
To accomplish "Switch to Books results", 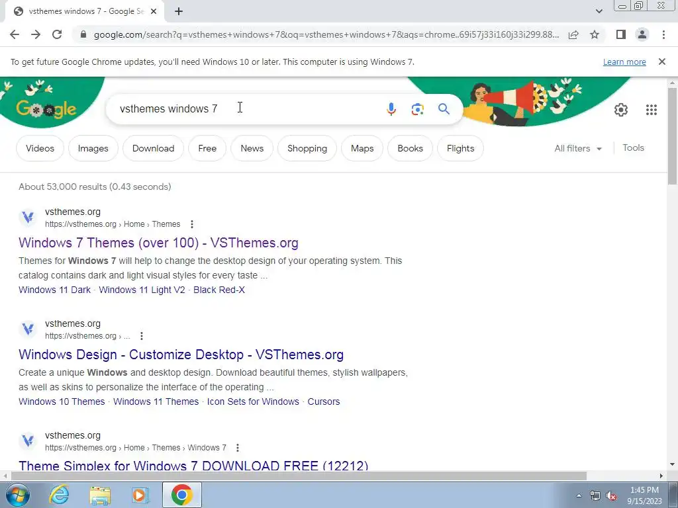I will [x=410, y=148].
